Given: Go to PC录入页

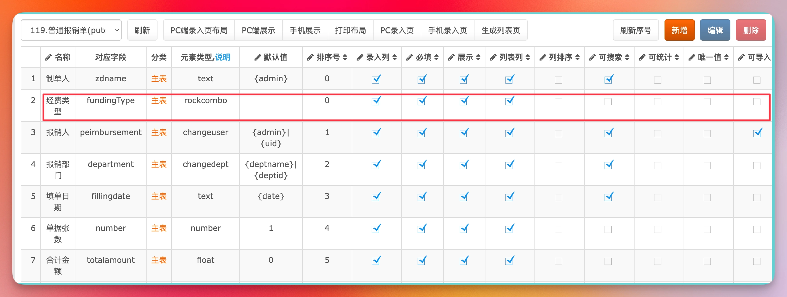Looking at the screenshot, I should click(x=397, y=30).
